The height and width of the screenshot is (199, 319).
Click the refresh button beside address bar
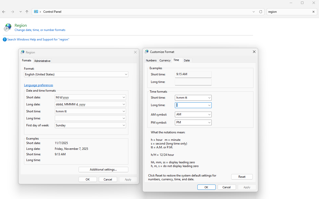pyautogui.click(x=261, y=12)
